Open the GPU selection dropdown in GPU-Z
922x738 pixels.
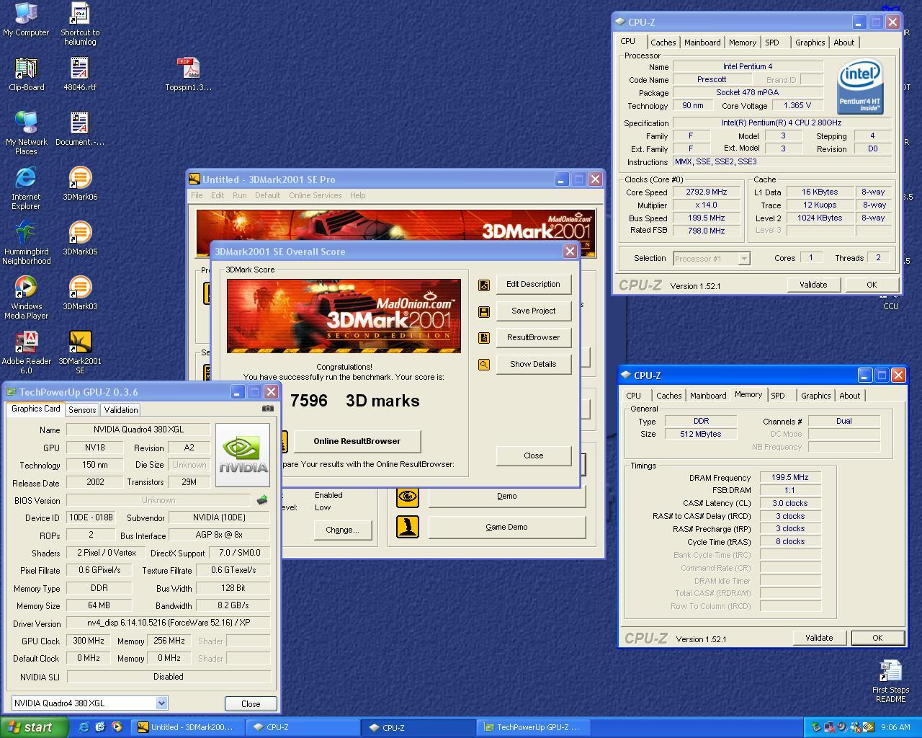coord(161,703)
